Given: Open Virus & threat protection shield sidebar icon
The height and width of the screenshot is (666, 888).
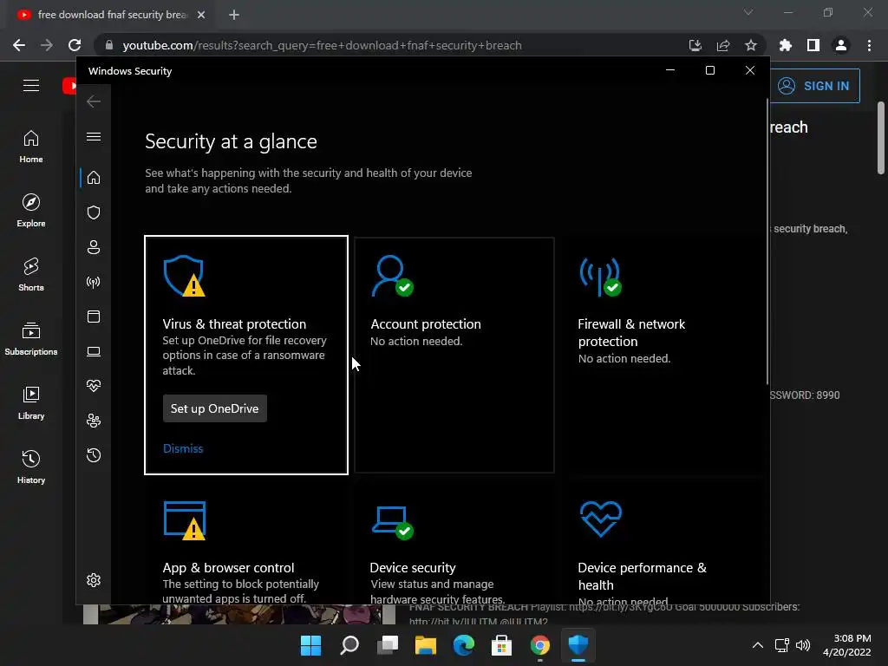Looking at the screenshot, I should click(94, 212).
